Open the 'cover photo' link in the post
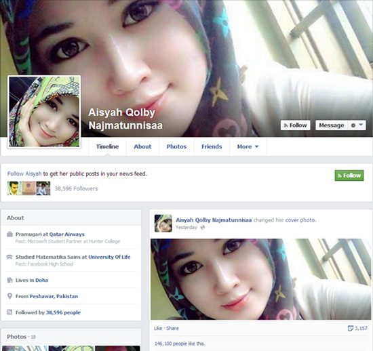This screenshot has height=351, width=373. click(300, 220)
